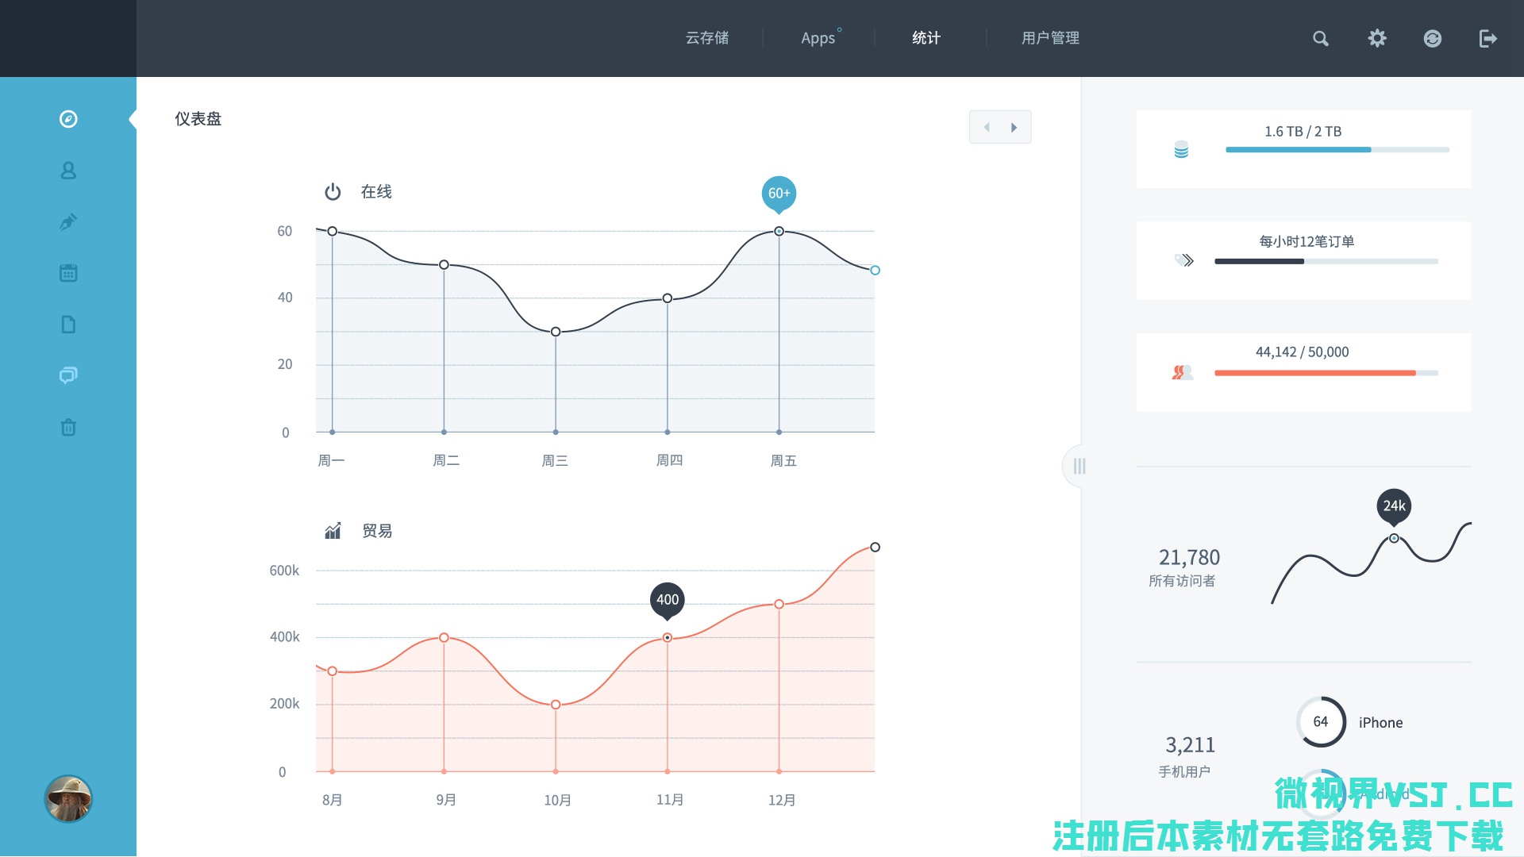Open settings gear in top bar

[x=1377, y=38]
